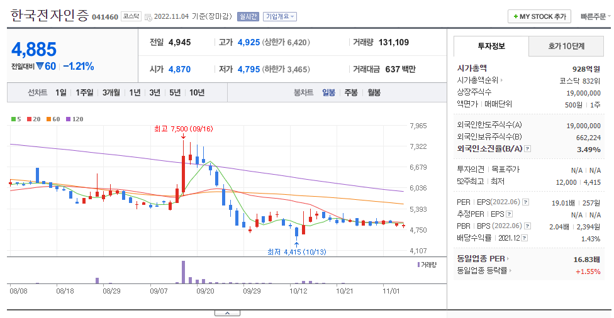The width and height of the screenshot is (614, 318).
Task: Click help icon next to 추정PER EPS
Action: [509, 214]
